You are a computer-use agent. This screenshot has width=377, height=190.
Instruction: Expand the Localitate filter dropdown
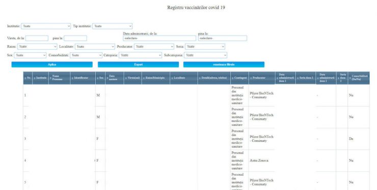(95, 47)
